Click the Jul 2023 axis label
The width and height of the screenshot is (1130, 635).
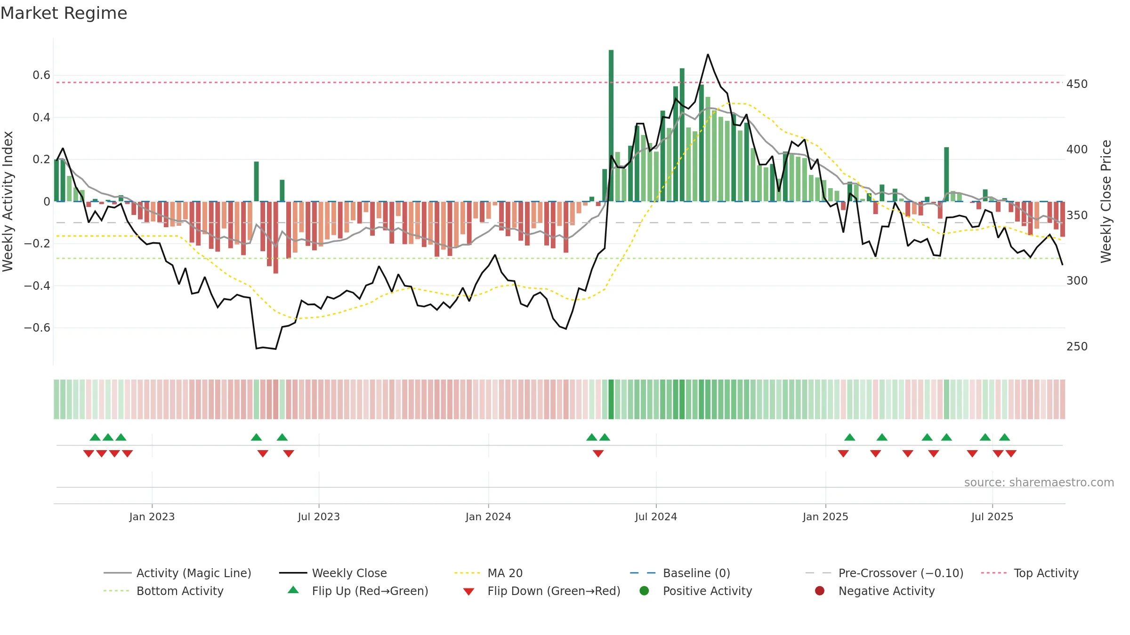(319, 516)
